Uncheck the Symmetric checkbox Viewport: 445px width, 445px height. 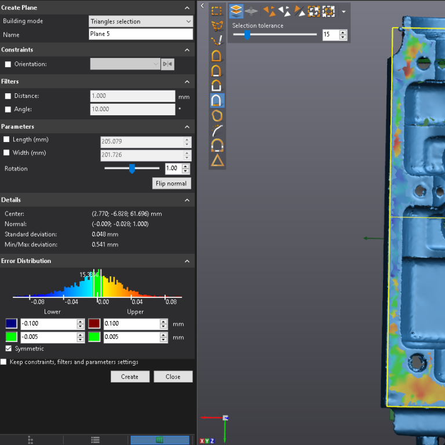pos(8,349)
